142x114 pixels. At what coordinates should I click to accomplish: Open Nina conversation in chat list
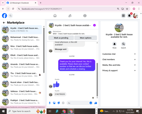(x=21, y=48)
